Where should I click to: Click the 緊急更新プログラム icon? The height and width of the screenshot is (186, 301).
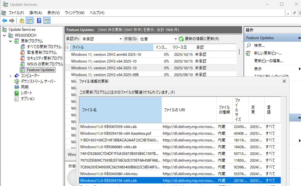coord(23,53)
